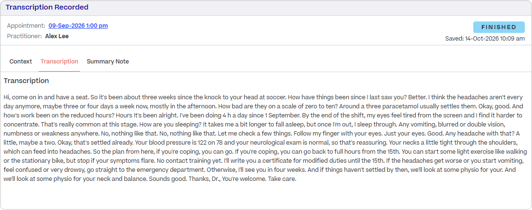Select the Transcription tab
The height and width of the screenshot is (210, 532).
[x=59, y=61]
